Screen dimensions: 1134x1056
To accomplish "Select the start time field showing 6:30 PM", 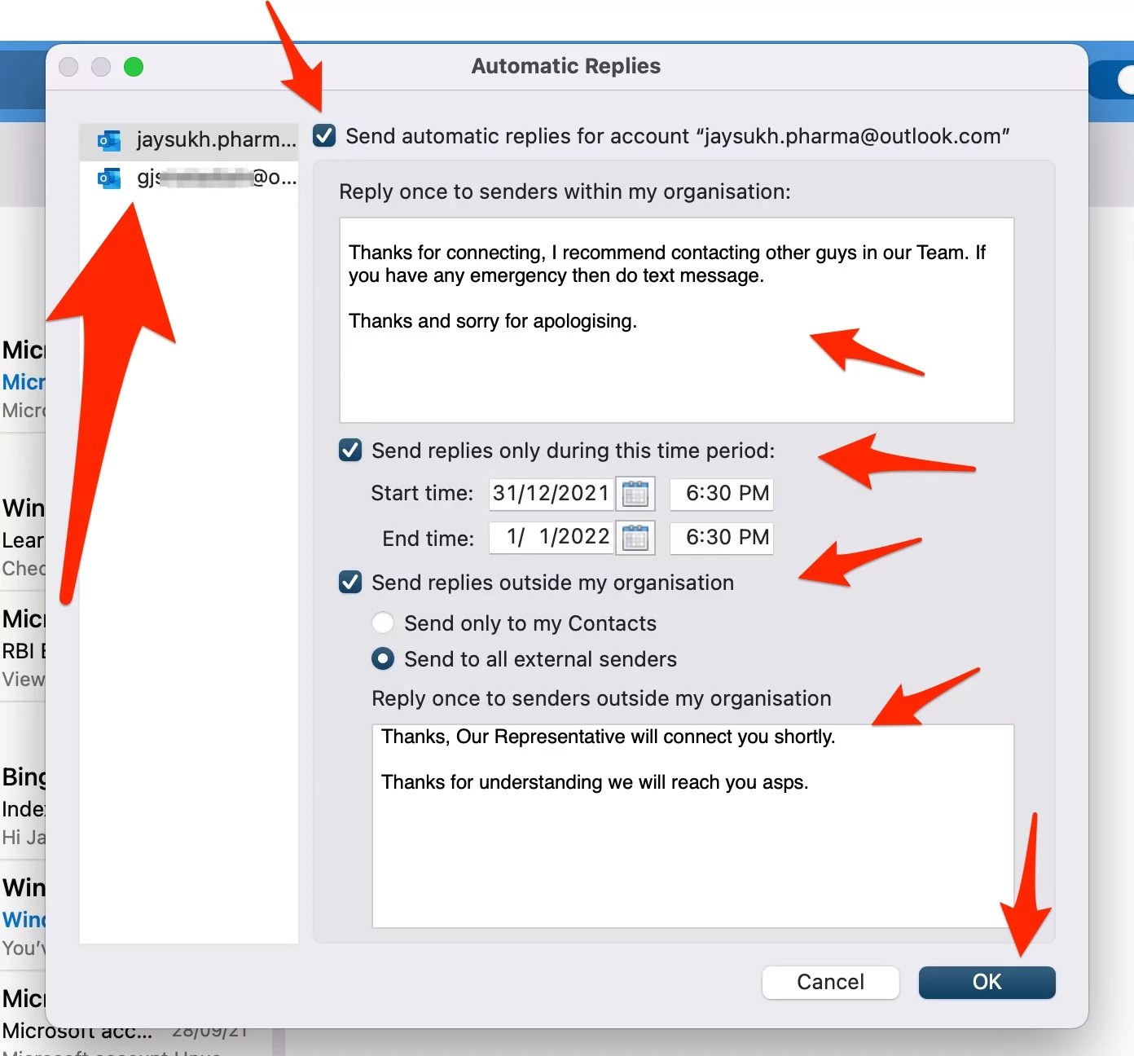I will [720, 493].
